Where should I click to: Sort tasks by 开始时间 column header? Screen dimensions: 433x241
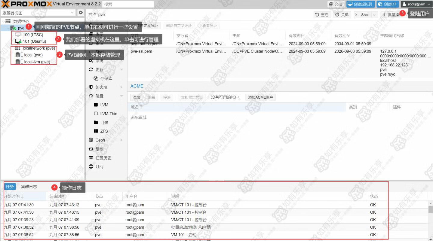pyautogui.click(x=14, y=196)
